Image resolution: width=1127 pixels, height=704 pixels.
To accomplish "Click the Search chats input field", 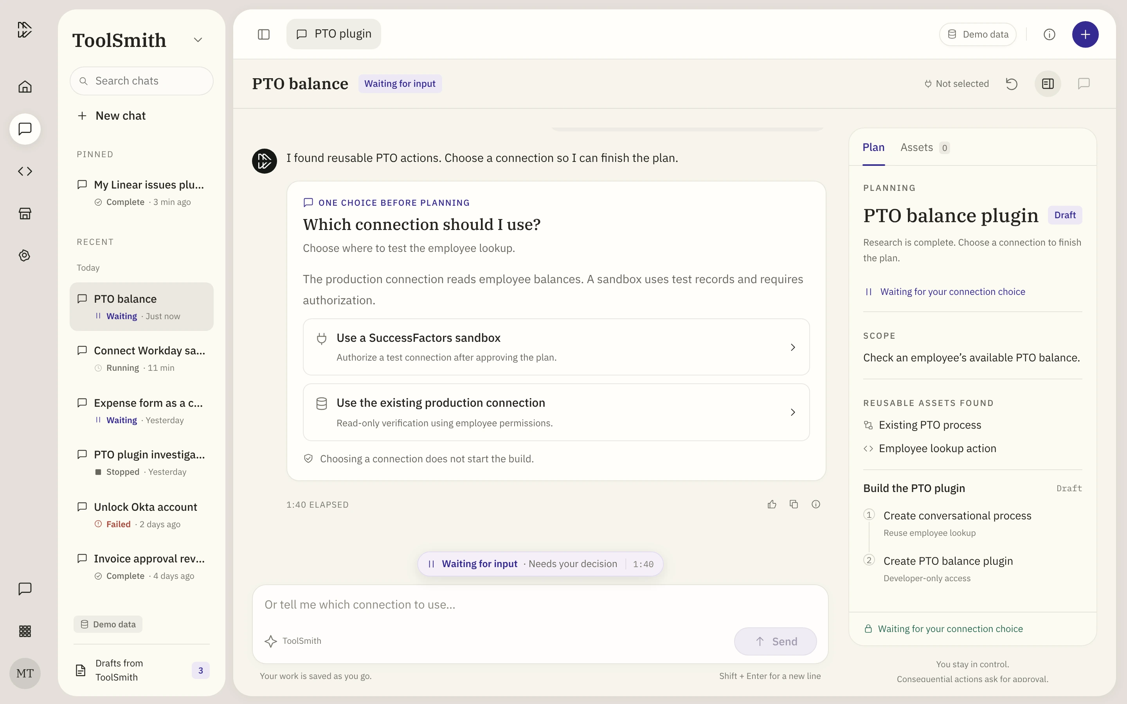I will coord(142,81).
